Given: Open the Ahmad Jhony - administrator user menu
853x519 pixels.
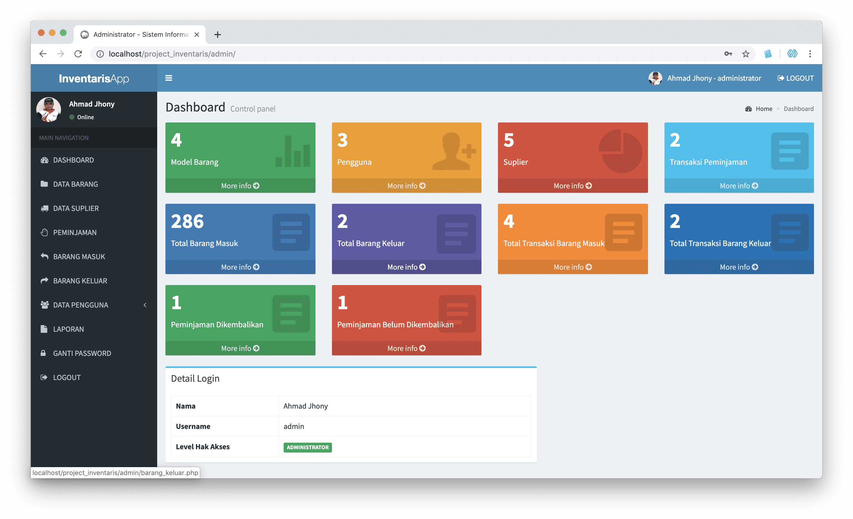Looking at the screenshot, I should (x=705, y=78).
